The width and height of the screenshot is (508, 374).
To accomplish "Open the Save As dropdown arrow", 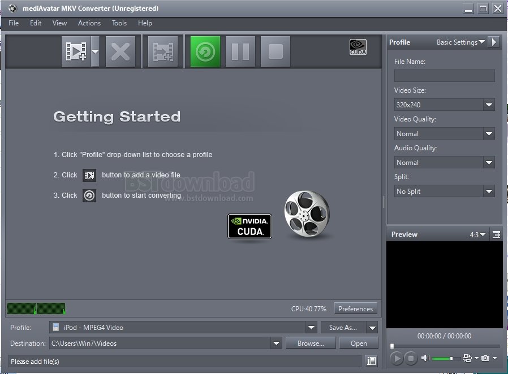I will pos(373,328).
